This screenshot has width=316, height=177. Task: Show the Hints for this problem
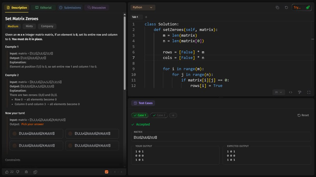[29, 26]
